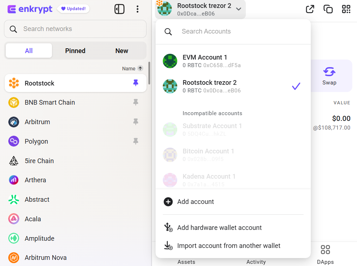Click the disabled Substrate Account 1
357x266 pixels.
[x=233, y=129]
